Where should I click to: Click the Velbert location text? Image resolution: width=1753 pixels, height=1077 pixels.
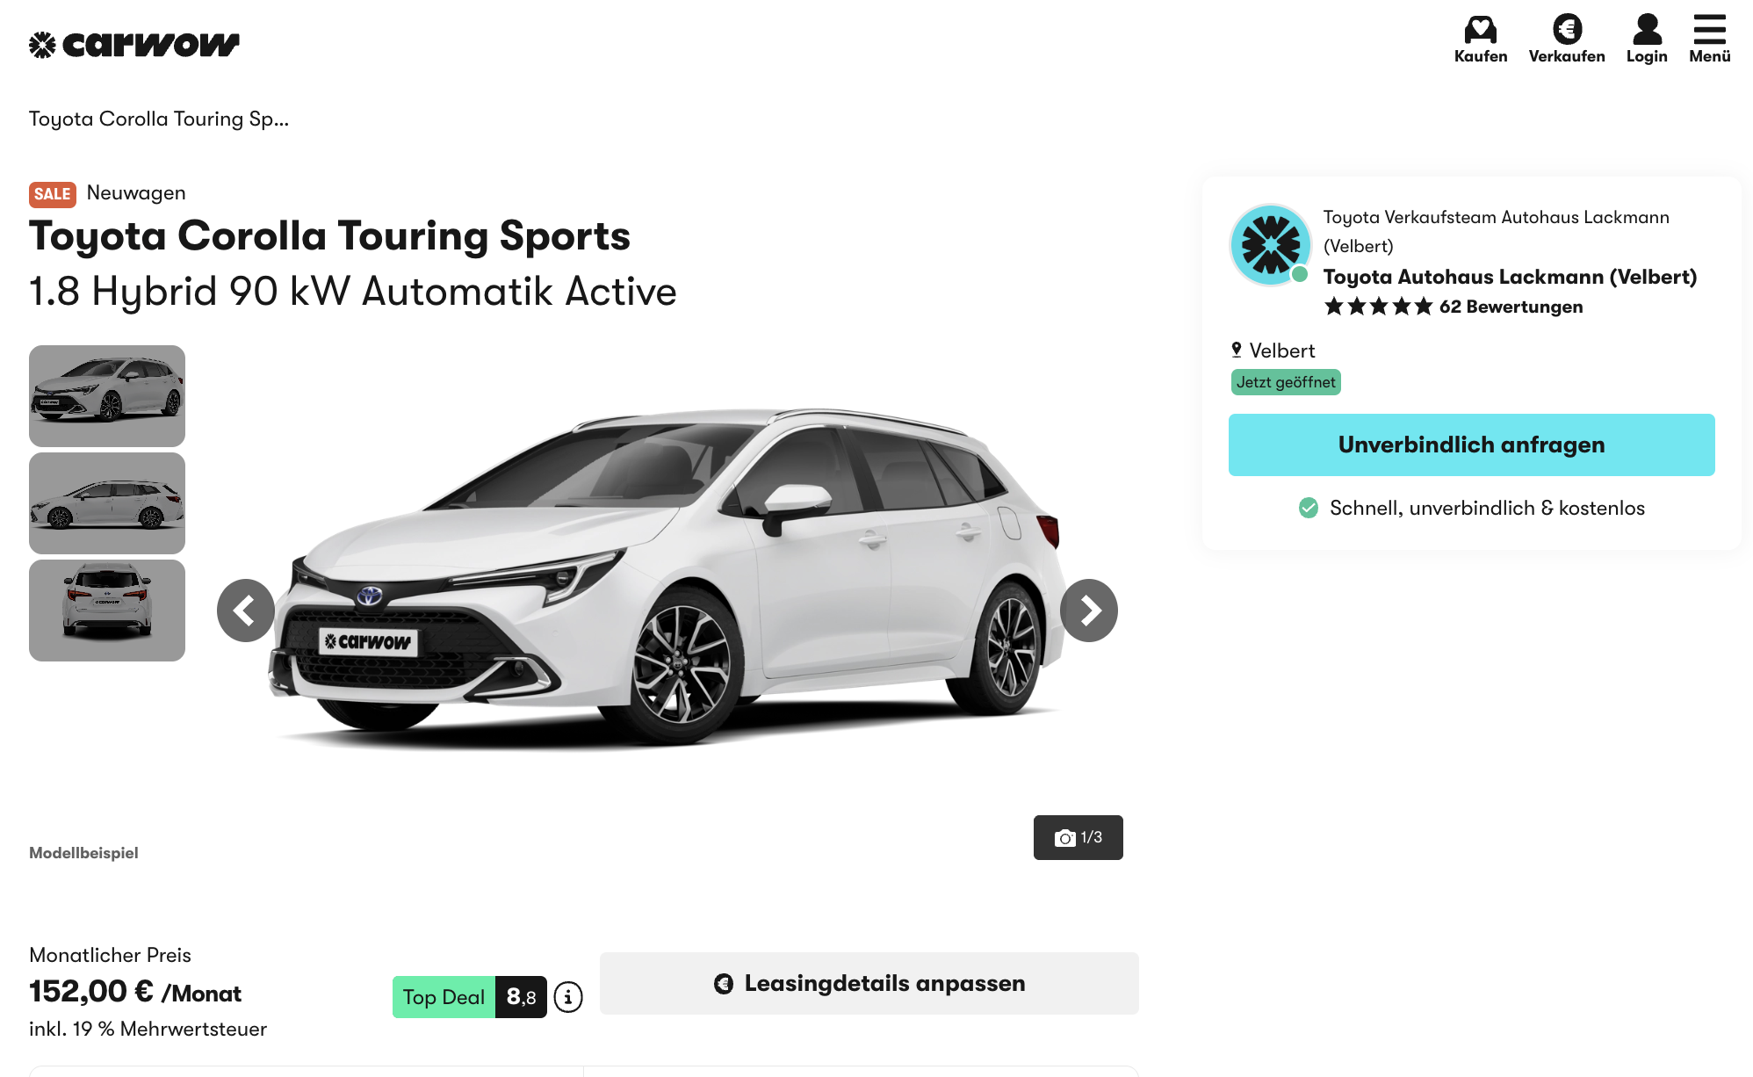pos(1282,351)
